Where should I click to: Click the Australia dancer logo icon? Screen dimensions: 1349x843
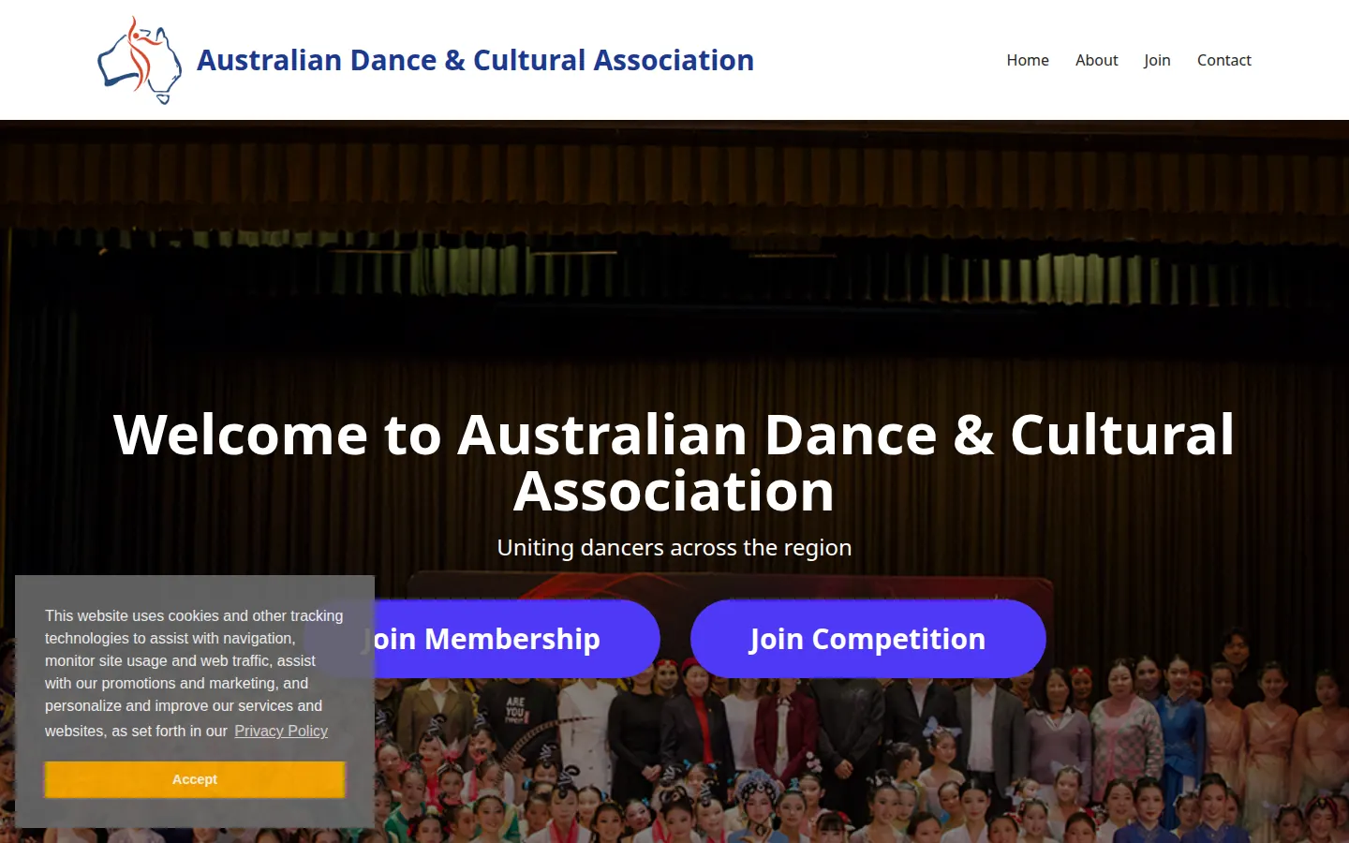pyautogui.click(x=140, y=60)
